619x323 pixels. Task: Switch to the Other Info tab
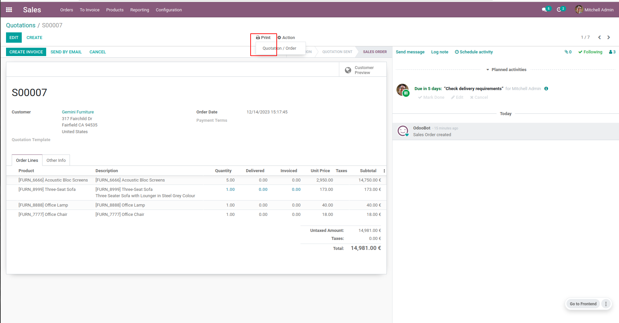tap(56, 160)
